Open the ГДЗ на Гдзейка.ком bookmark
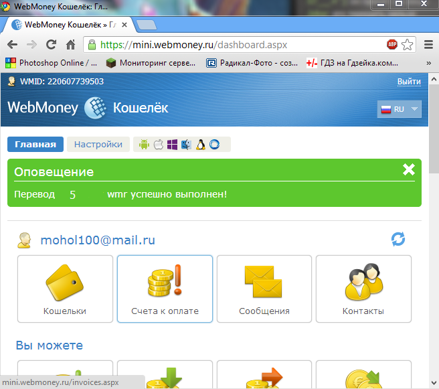This screenshot has height=389, width=439. (352, 63)
